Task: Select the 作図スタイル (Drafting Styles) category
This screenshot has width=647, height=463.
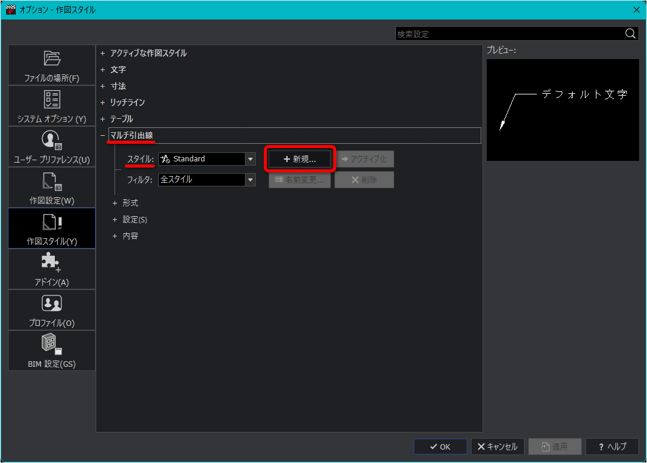Action: 52,228
